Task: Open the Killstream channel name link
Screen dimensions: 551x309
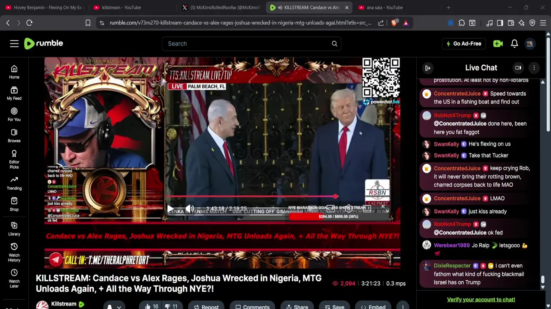Action: tap(64, 304)
